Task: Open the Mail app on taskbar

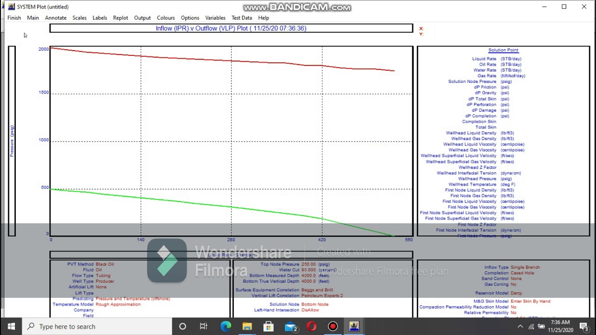Action: point(291,327)
